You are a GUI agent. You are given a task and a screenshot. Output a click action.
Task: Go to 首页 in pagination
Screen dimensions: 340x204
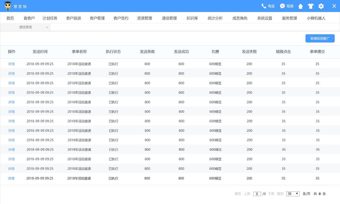click(238, 194)
